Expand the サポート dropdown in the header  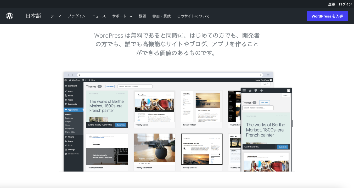click(x=122, y=16)
